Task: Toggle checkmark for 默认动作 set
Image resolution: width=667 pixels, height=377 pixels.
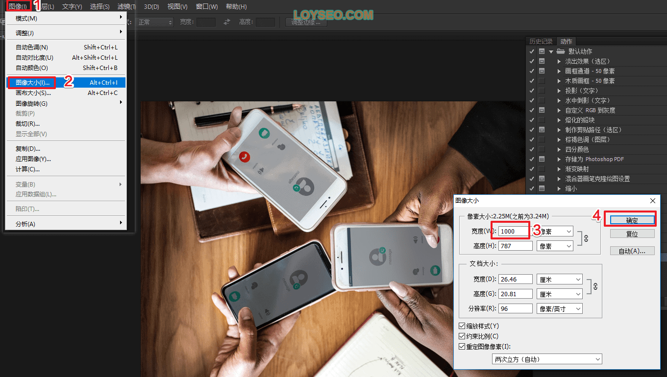Action: (x=532, y=51)
